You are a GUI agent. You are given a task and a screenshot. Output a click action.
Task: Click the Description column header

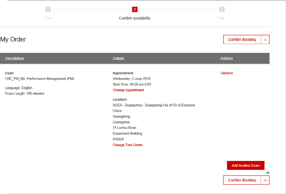pos(14,58)
